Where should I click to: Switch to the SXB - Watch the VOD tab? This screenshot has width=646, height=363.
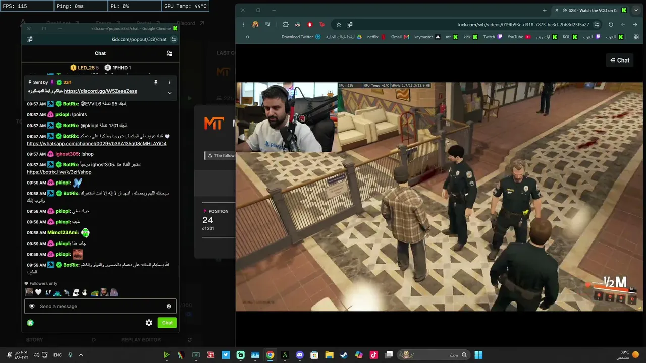click(592, 10)
